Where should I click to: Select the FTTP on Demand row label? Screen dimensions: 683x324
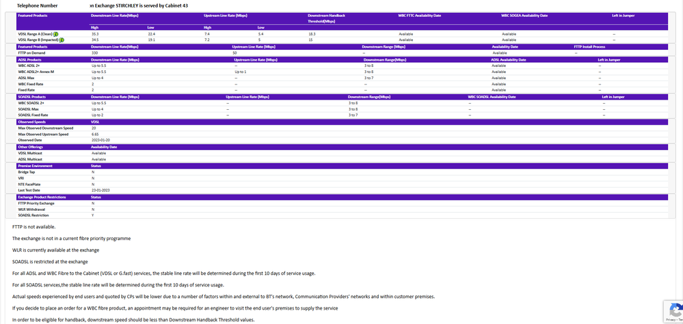pos(33,53)
